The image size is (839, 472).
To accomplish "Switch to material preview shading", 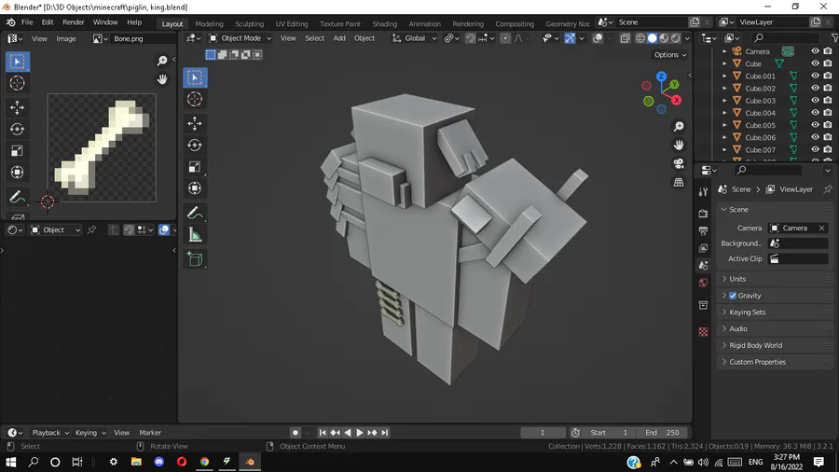I will [x=664, y=38].
